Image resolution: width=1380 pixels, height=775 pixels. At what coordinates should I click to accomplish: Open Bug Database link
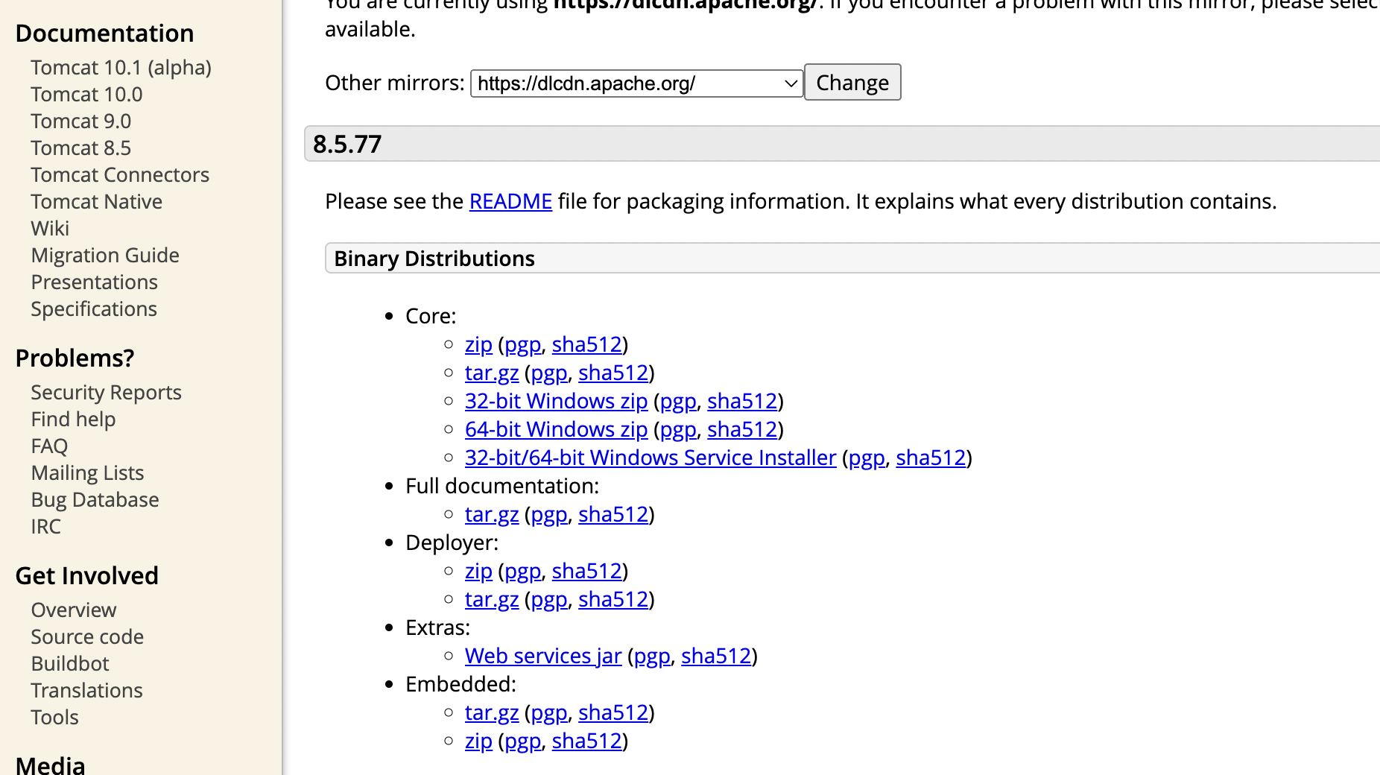95,500
